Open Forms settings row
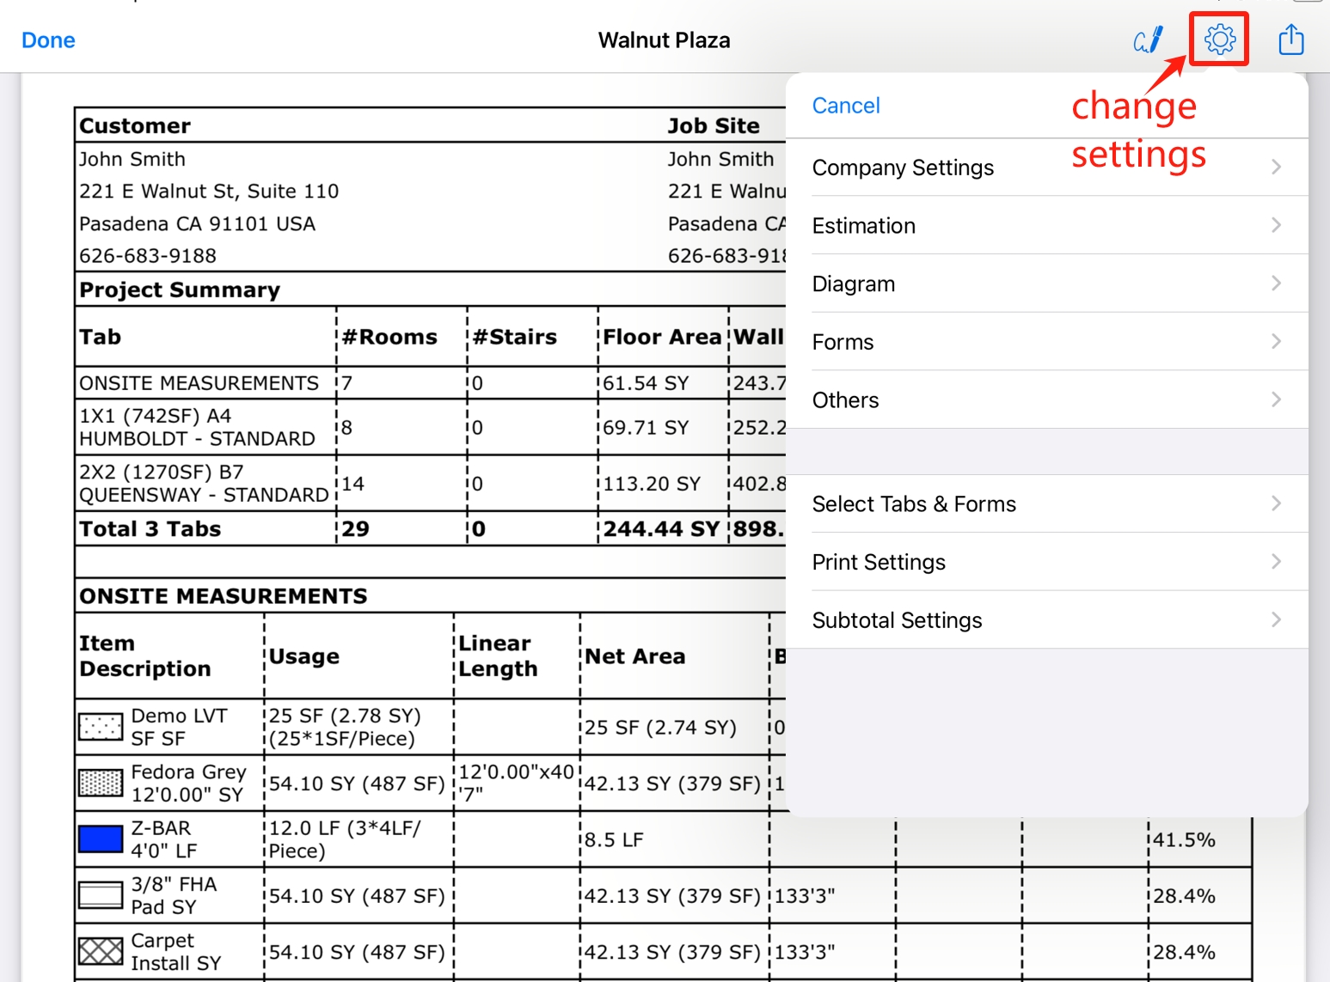Image resolution: width=1330 pixels, height=982 pixels. pyautogui.click(x=1047, y=342)
